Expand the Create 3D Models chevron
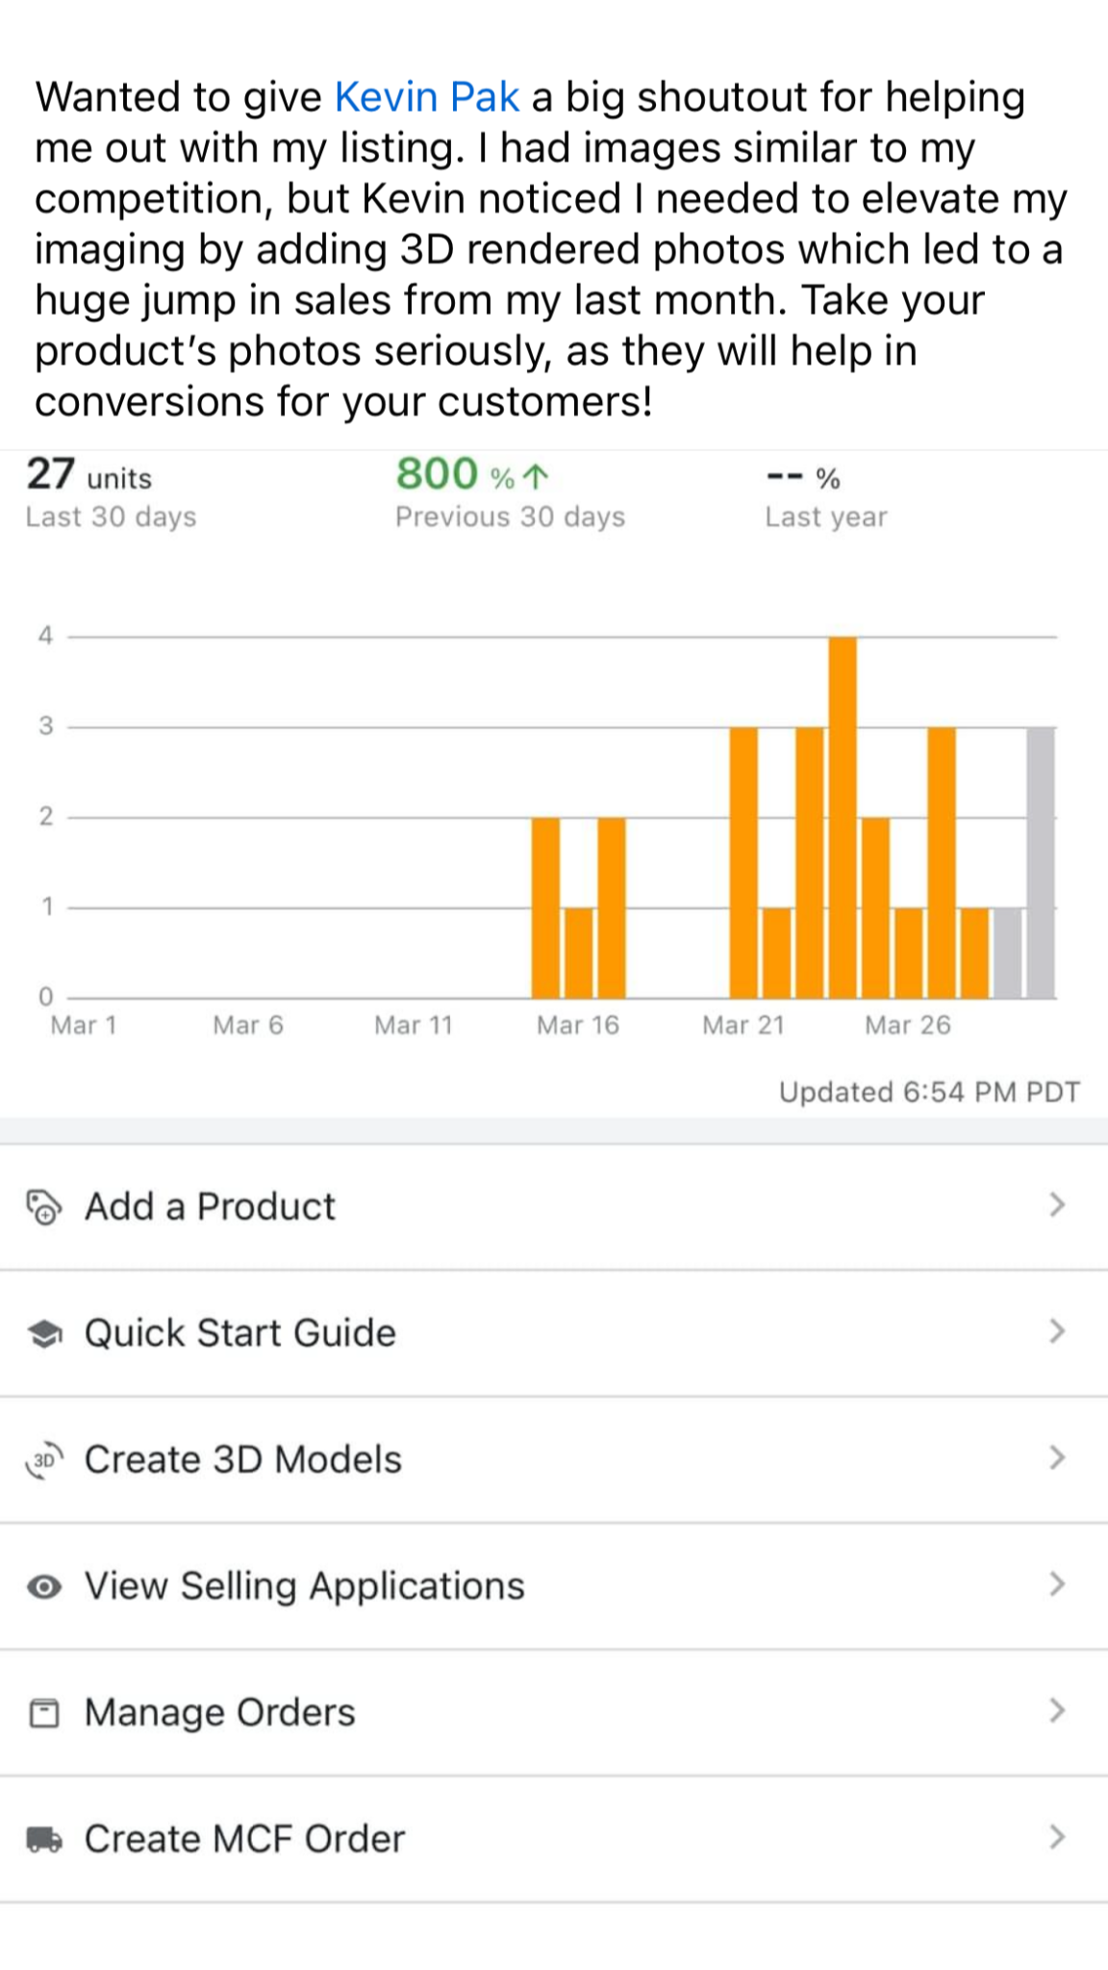The height and width of the screenshot is (1970, 1108). coord(1057,1458)
